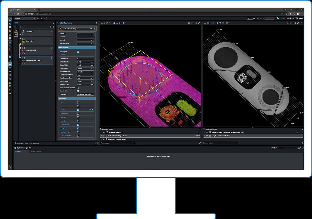This screenshot has width=312, height=219.
Task: Select the pan hand tool in right viewer
Action: pyautogui.click(x=217, y=23)
